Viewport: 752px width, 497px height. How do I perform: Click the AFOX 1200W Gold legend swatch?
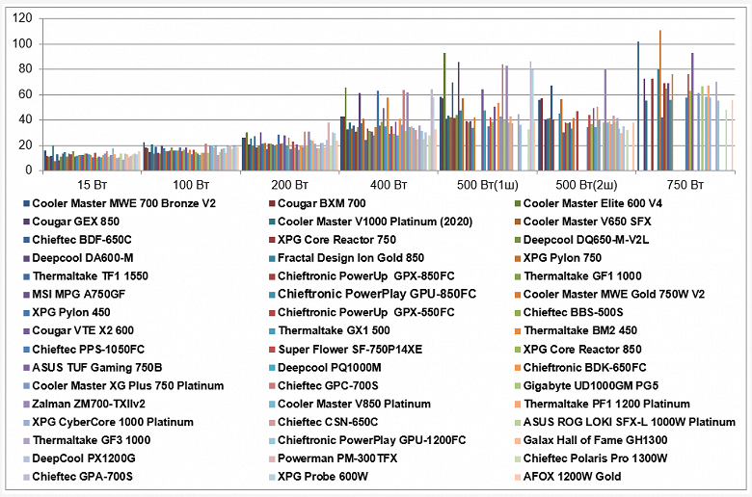(x=518, y=477)
